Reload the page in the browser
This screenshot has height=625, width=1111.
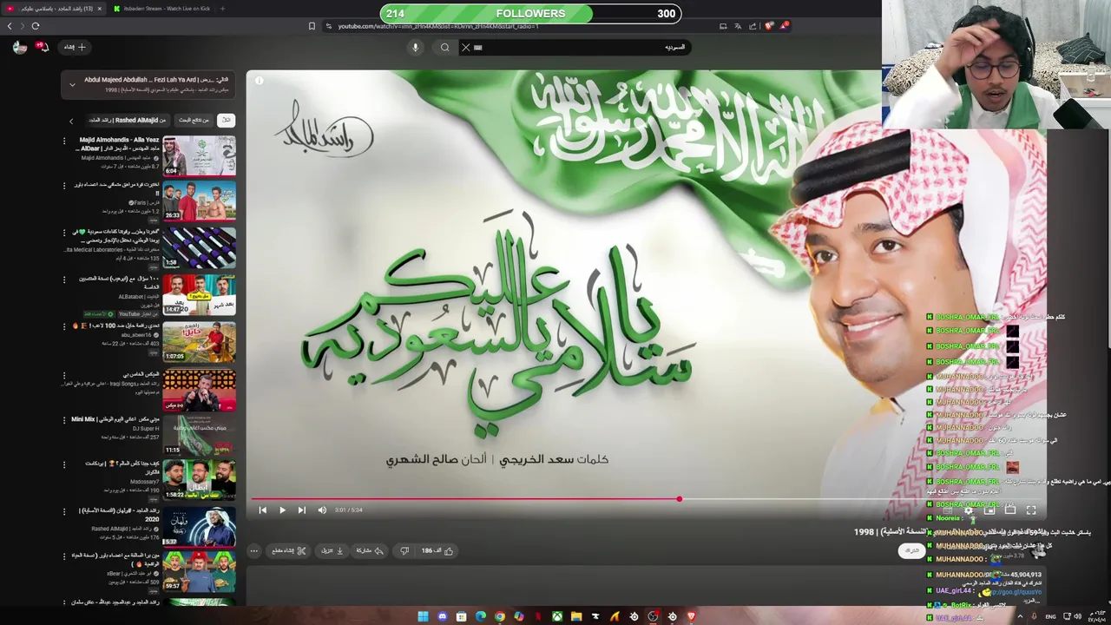(x=36, y=26)
